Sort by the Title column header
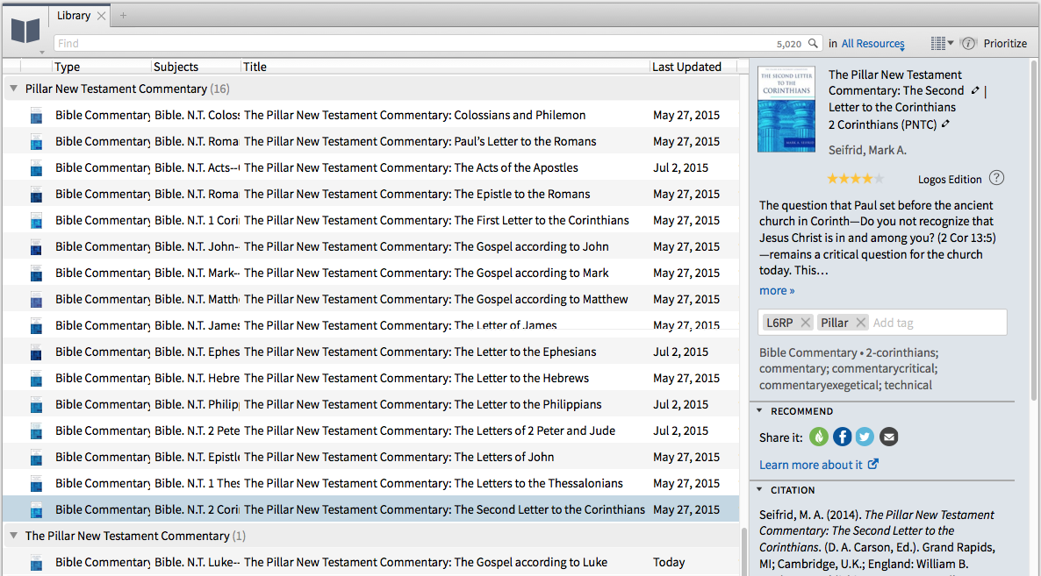This screenshot has height=576, width=1041. [255, 67]
